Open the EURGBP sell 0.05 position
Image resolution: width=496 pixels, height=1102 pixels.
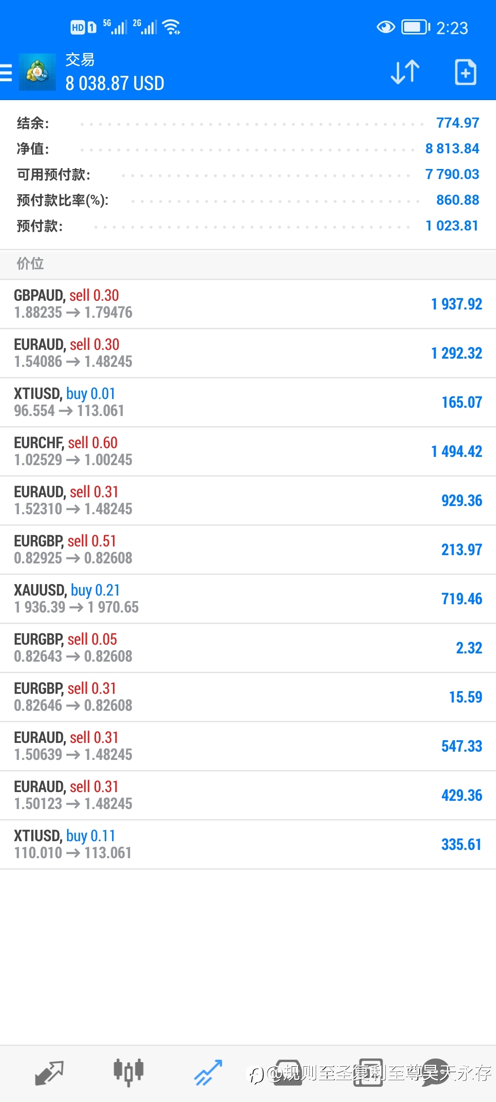pos(248,648)
